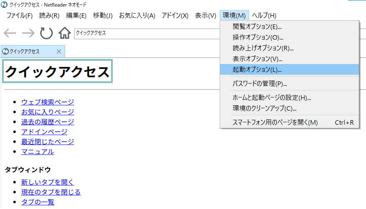Screen dimensions: 366x209
Task: Open the 最近閉じたページ link
Action: pos(48,142)
